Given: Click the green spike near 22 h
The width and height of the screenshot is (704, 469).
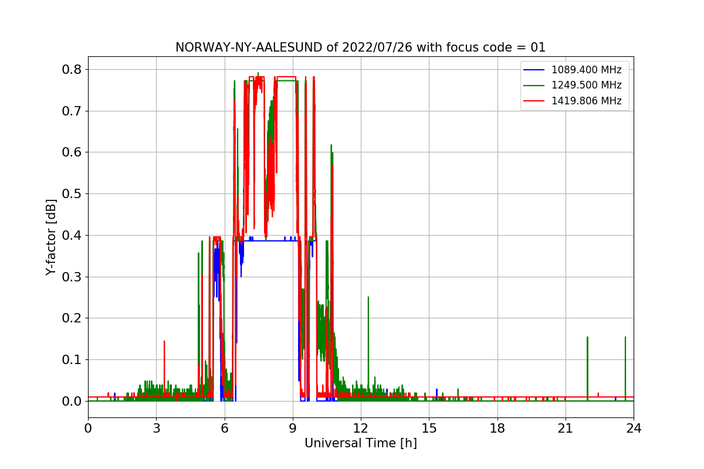Looking at the screenshot, I should point(587,368).
